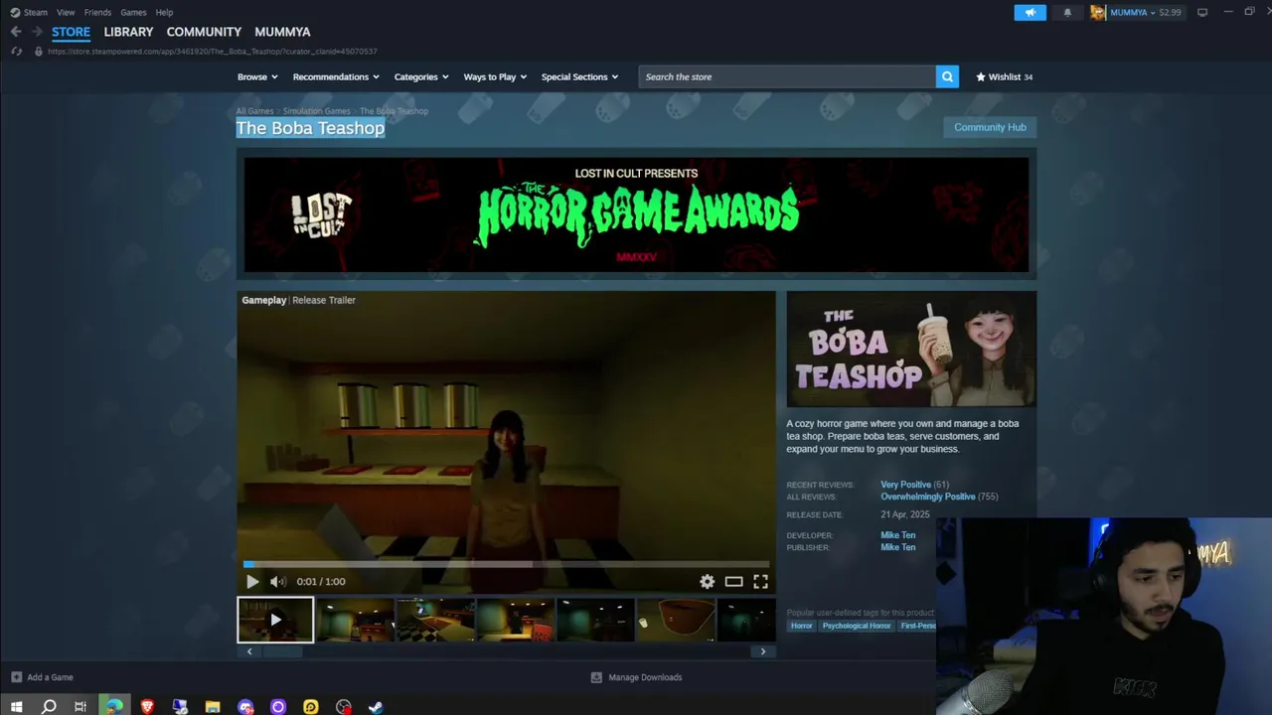Expand the Categories dropdown
The width and height of the screenshot is (1272, 715).
tap(421, 76)
